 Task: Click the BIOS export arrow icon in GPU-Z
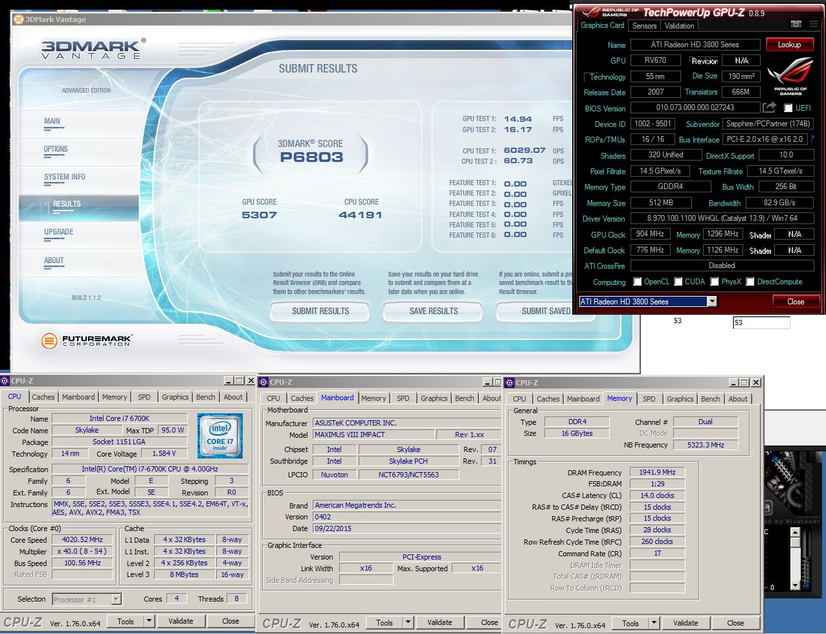(x=769, y=108)
